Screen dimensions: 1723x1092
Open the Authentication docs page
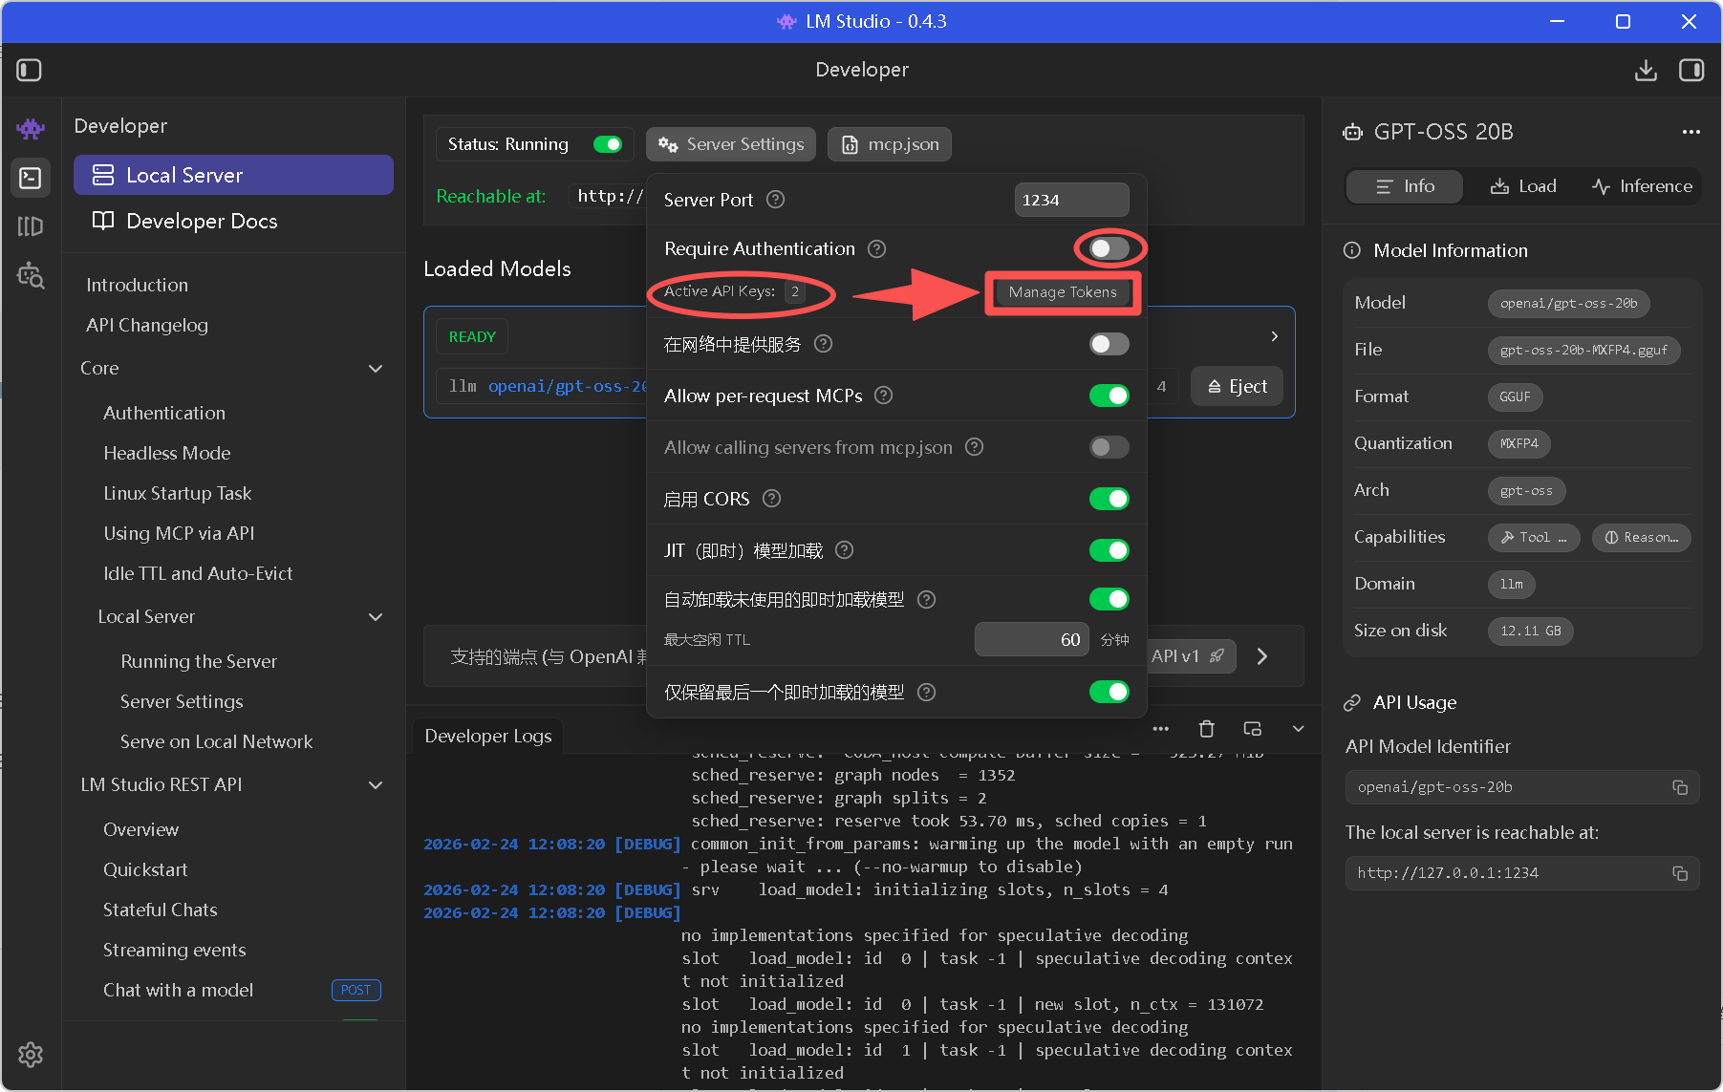164,413
